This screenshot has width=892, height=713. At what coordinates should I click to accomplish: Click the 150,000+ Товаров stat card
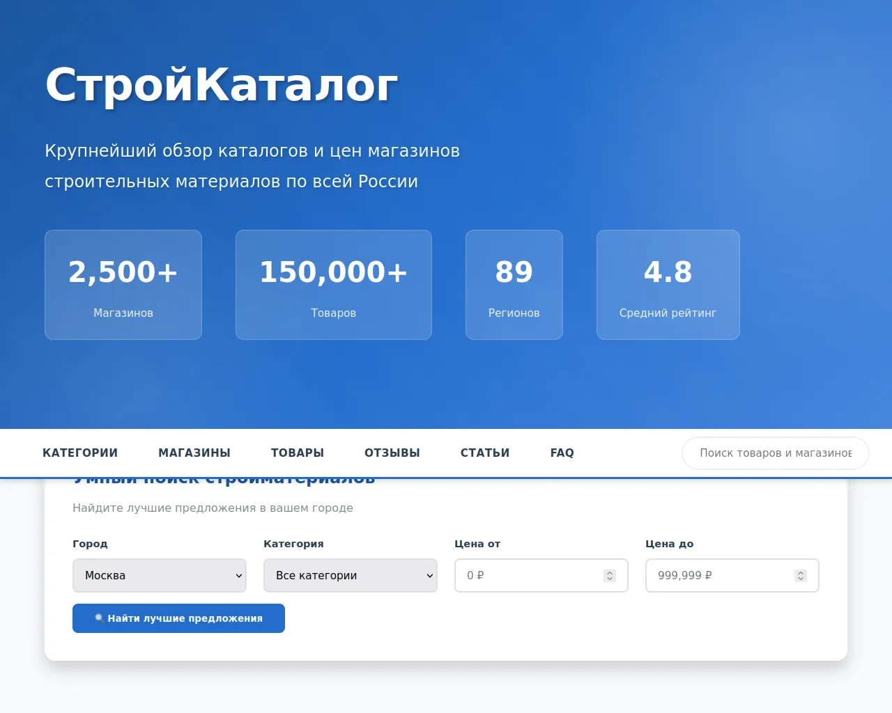click(333, 285)
